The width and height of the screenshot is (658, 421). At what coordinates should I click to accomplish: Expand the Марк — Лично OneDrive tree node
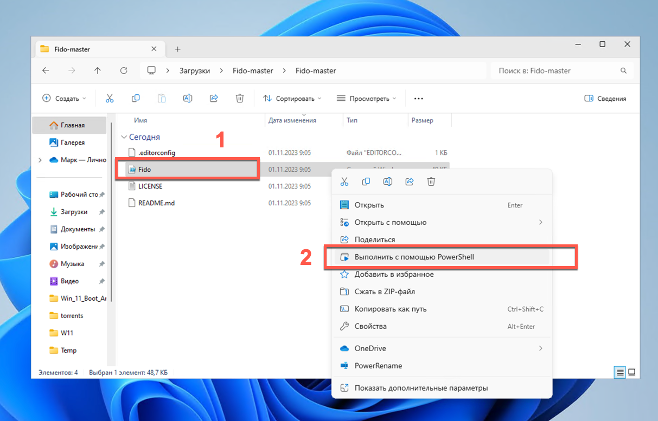tap(40, 160)
